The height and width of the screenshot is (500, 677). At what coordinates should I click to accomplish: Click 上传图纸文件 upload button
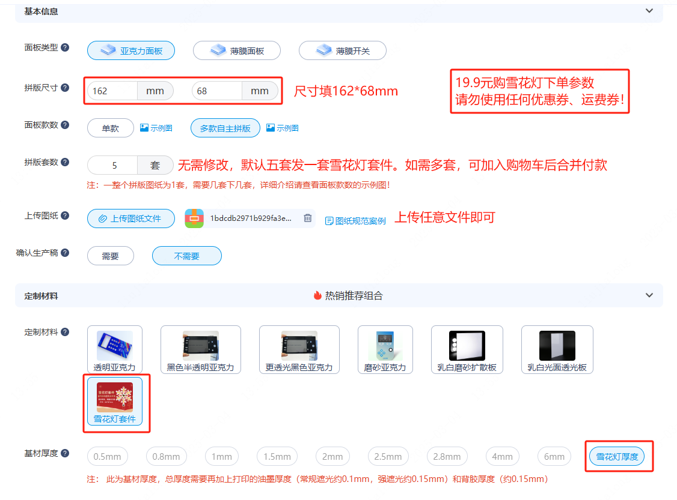coord(131,218)
